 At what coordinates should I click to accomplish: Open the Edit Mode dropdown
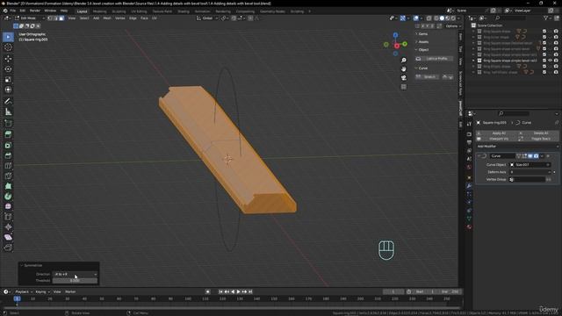coord(29,18)
